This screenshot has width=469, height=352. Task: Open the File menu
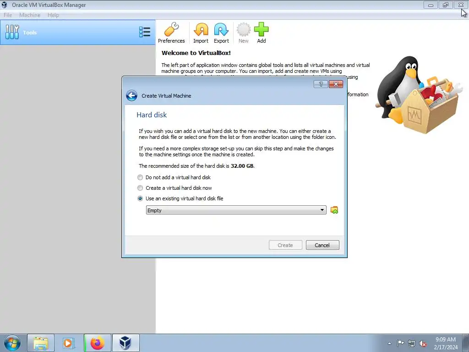tap(8, 15)
